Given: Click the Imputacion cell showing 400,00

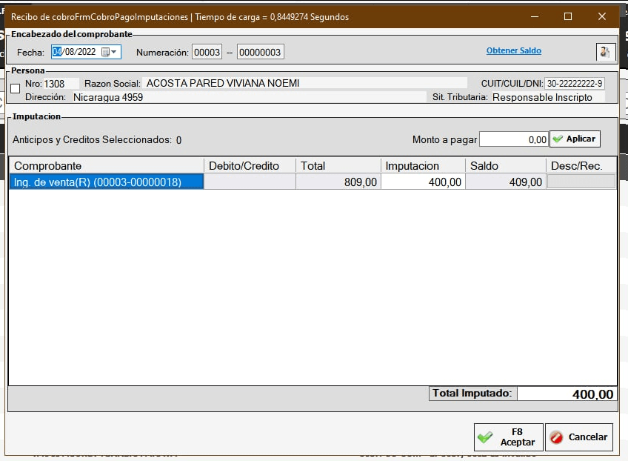Looking at the screenshot, I should pos(423,182).
